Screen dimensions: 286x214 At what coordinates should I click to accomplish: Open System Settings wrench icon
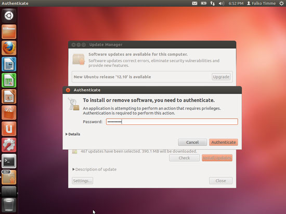(9, 145)
